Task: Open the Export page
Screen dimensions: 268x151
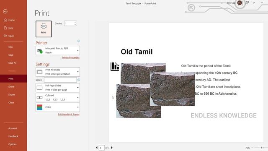Action: (x=12, y=94)
